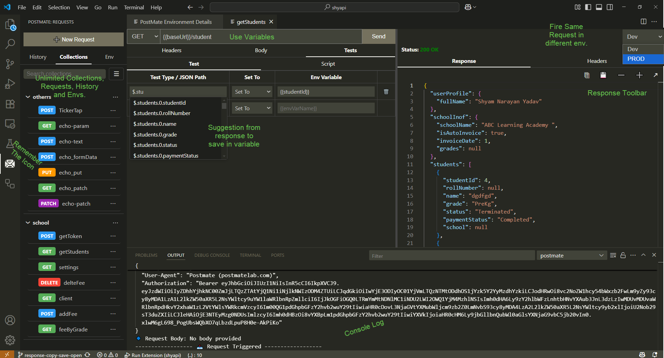Open first row Set To dropdown
The image size is (664, 358).
252,92
